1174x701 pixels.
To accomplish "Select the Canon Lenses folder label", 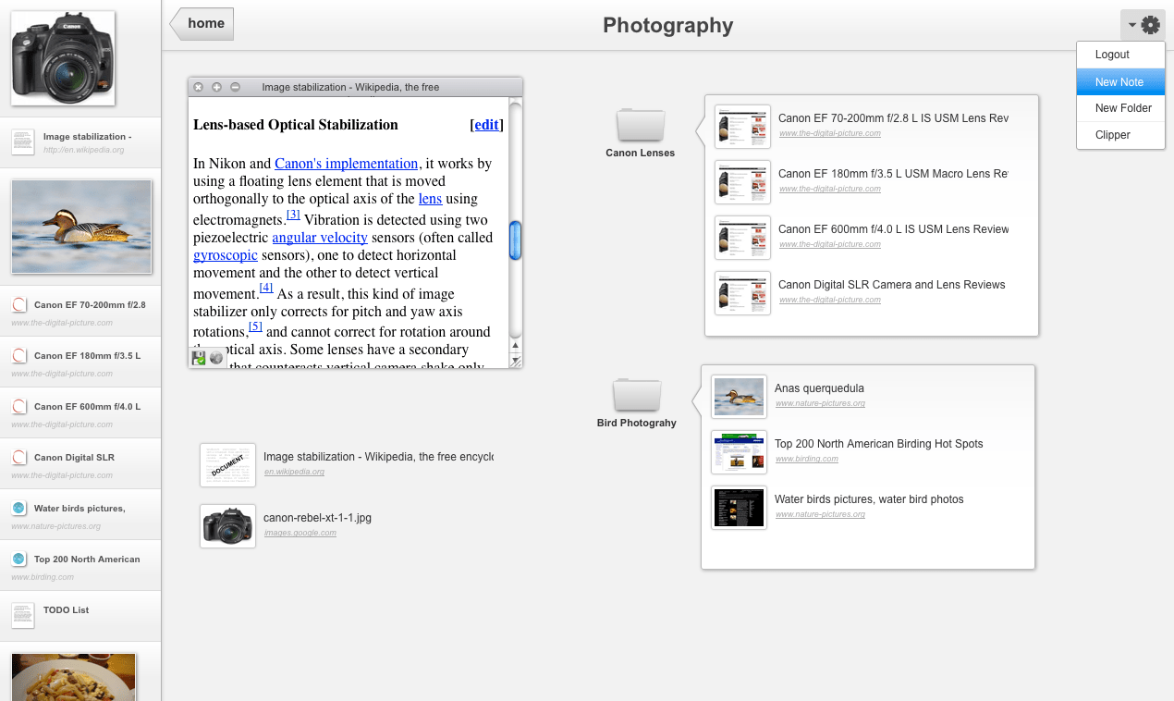I will (x=641, y=153).
